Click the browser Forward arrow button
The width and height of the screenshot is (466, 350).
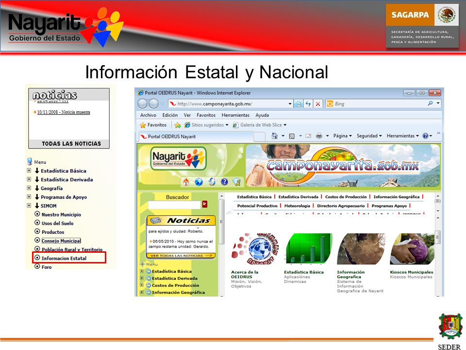point(154,104)
